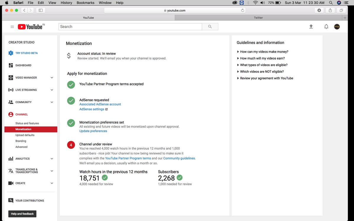Open the Bookmarks menu
Viewport: 354px width, 221px height.
[x=86, y=3]
